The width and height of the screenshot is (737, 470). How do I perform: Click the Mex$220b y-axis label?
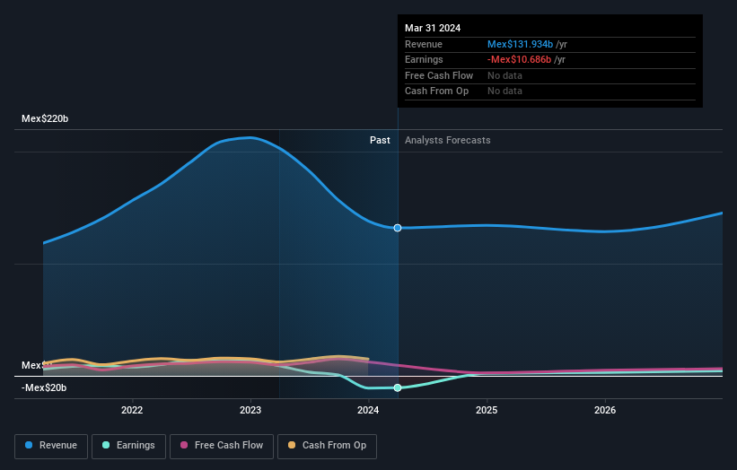pos(45,118)
